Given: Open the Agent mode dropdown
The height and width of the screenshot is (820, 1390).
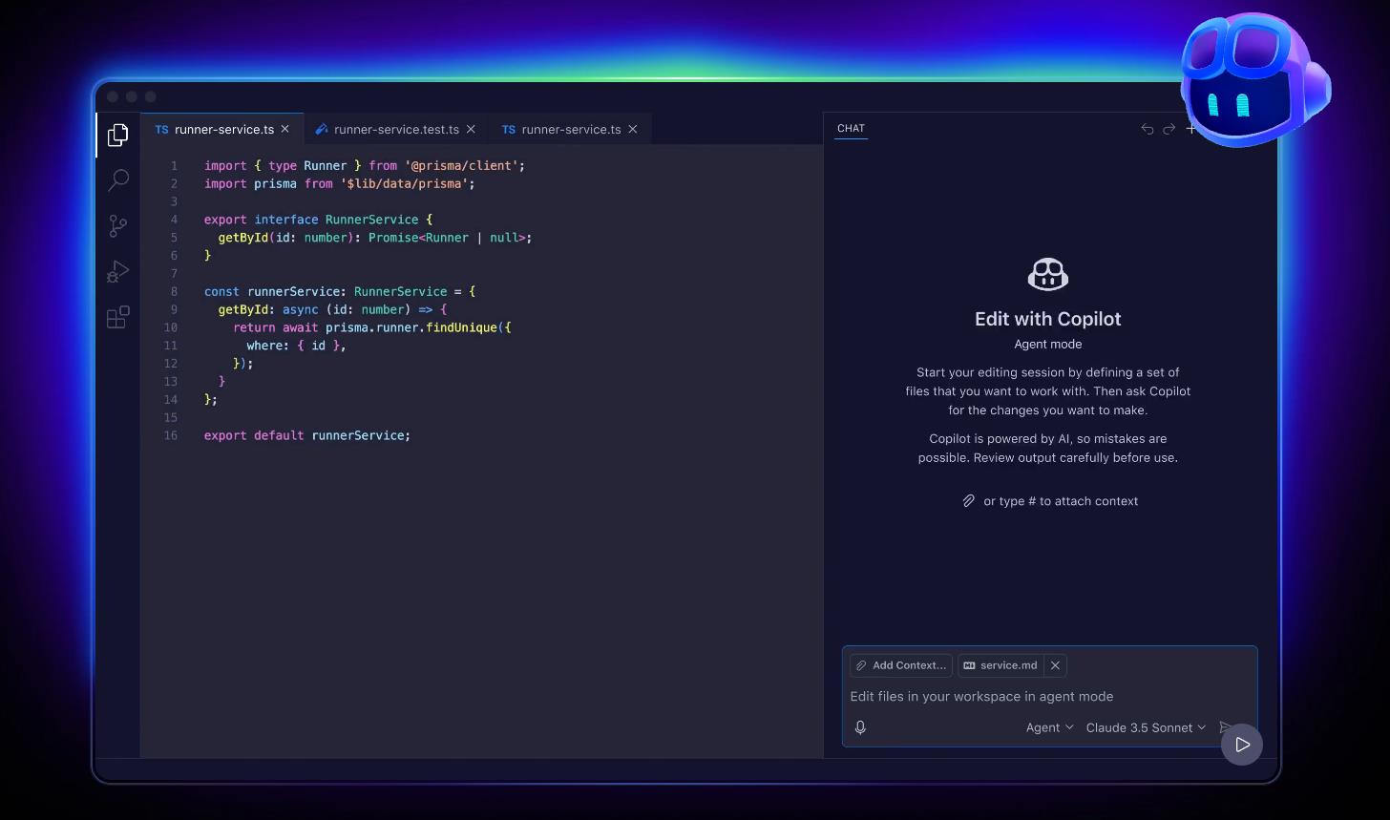Looking at the screenshot, I should point(1048,726).
